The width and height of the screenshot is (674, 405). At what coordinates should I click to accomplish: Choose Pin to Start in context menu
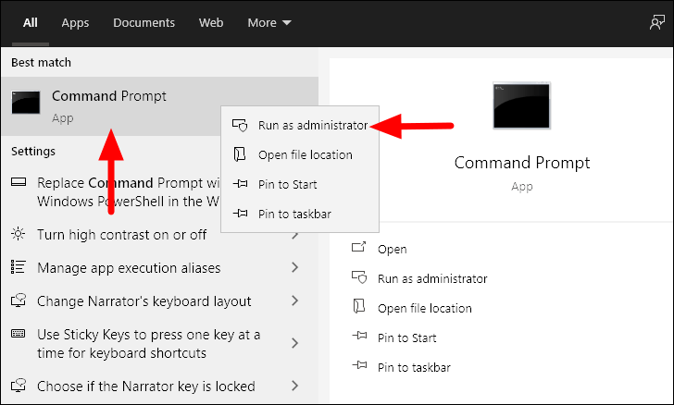tap(300, 184)
